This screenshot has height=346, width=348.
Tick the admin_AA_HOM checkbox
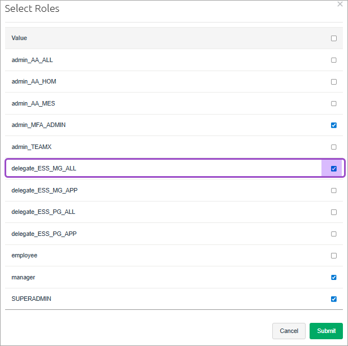(x=334, y=82)
